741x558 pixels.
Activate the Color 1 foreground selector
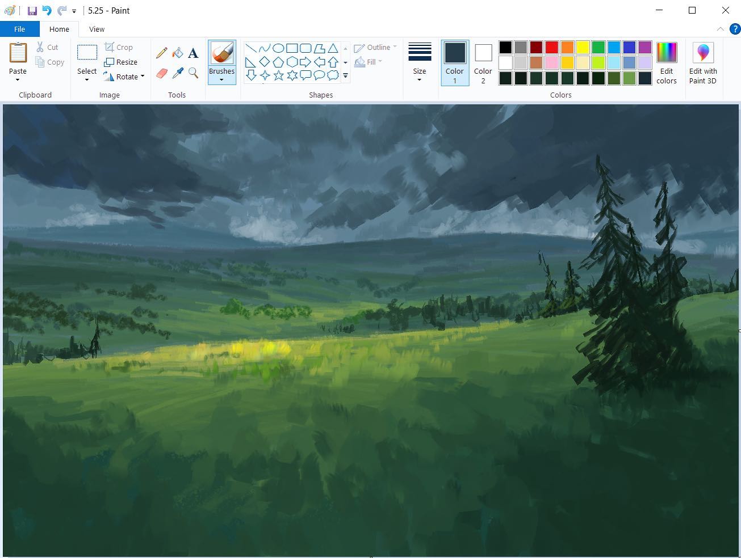point(455,63)
